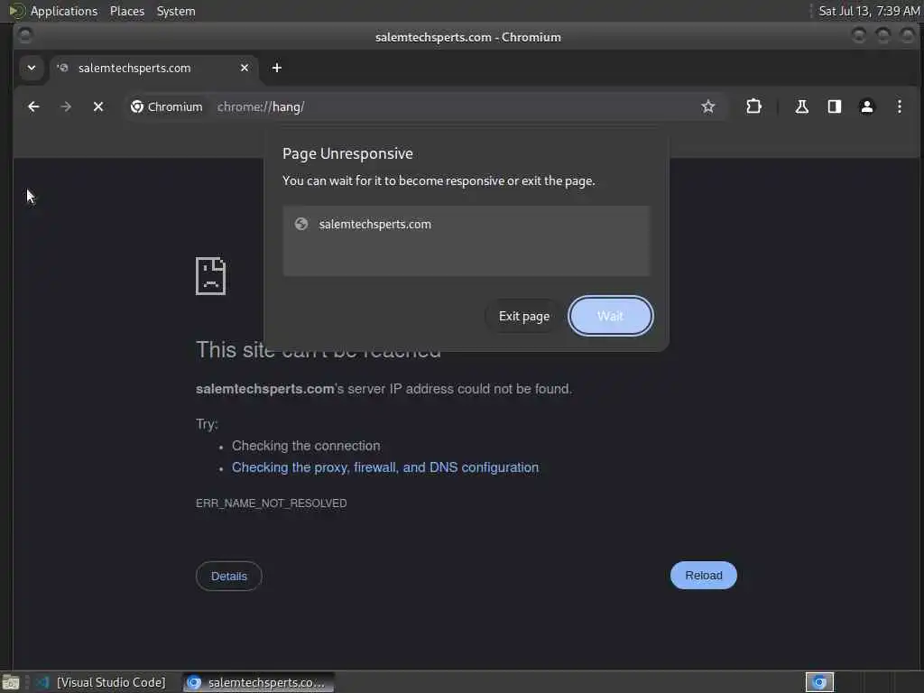Click the Chromium site info chip
The height and width of the screenshot is (693, 924).
167,106
